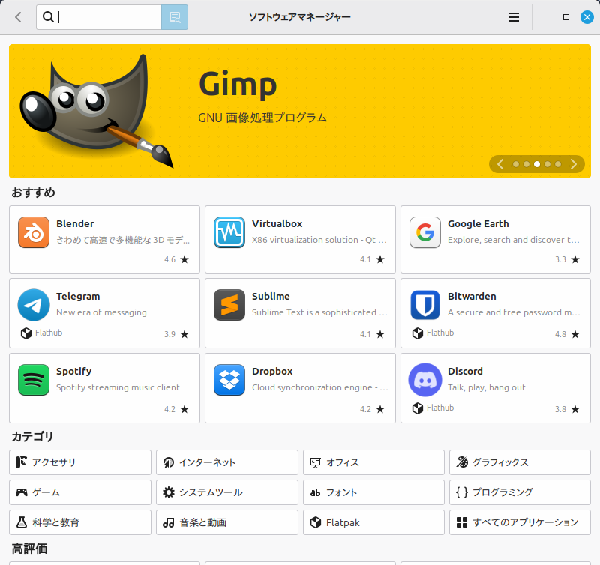The height and width of the screenshot is (565, 600).
Task: Click the Virtualbox app icon
Action: point(229,232)
